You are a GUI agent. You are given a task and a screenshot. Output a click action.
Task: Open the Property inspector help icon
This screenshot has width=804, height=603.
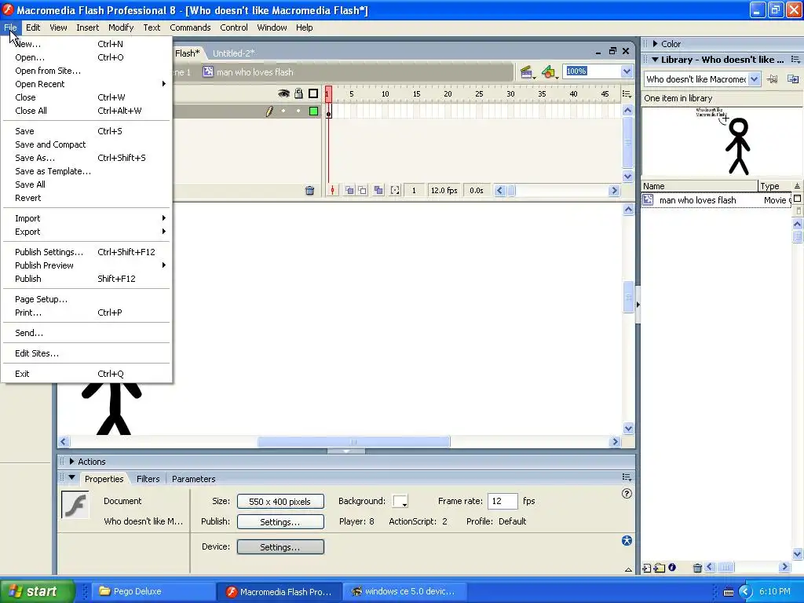(627, 493)
